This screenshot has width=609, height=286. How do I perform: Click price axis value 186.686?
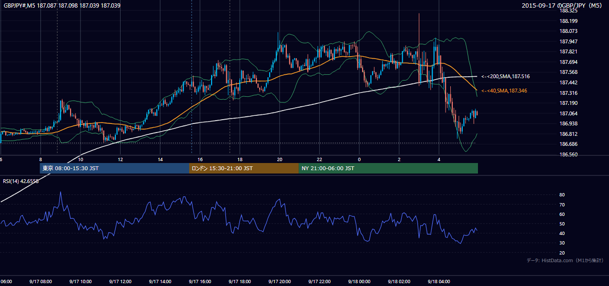click(568, 144)
